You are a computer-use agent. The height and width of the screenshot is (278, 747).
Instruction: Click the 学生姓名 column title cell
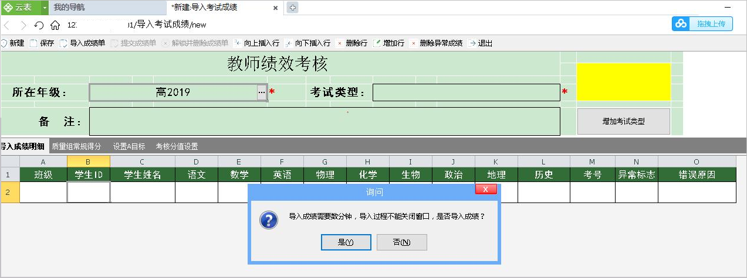click(x=143, y=174)
